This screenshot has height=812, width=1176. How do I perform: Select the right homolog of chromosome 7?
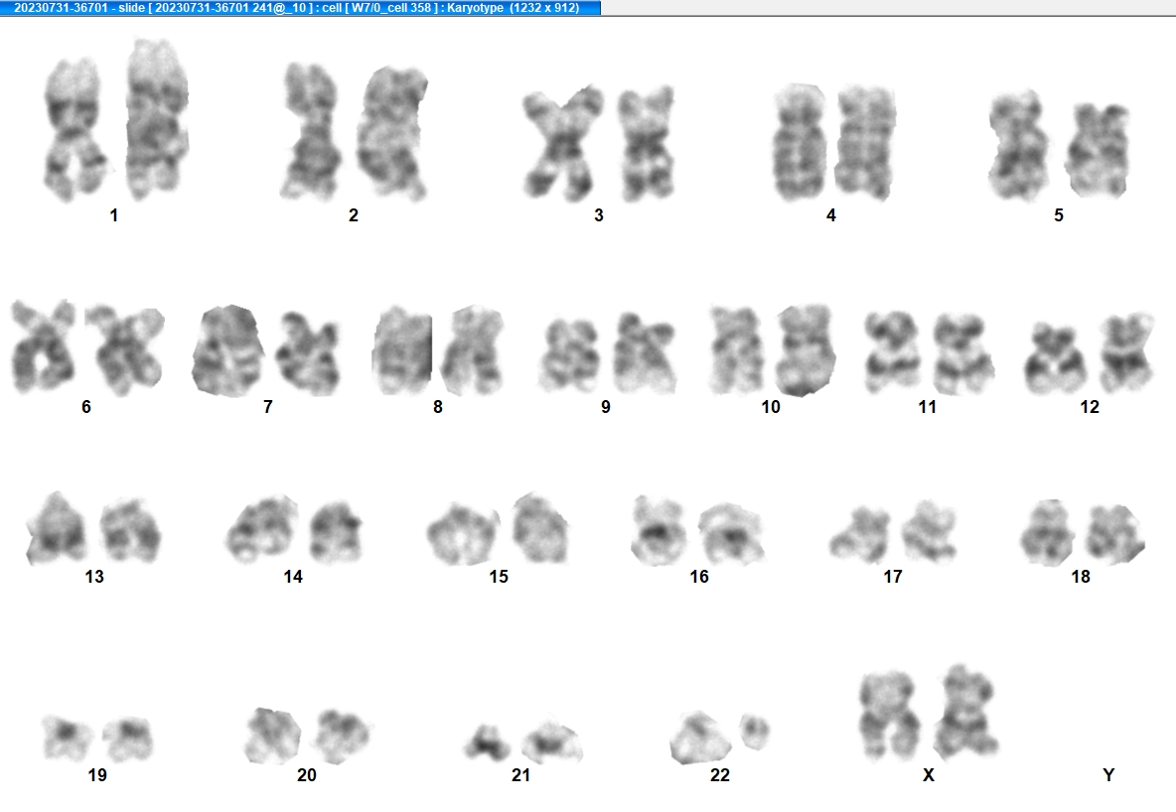coord(308,354)
